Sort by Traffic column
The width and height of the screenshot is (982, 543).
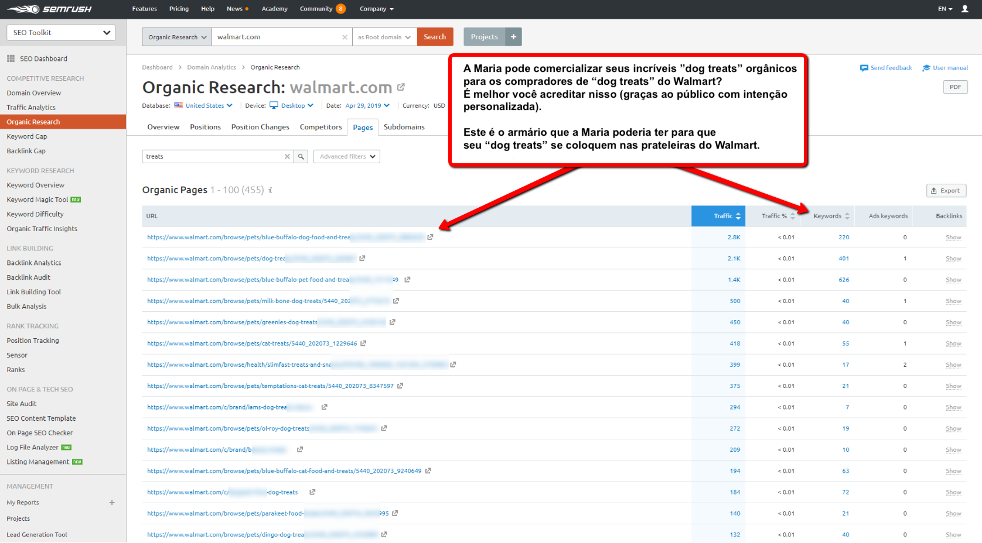(x=718, y=216)
